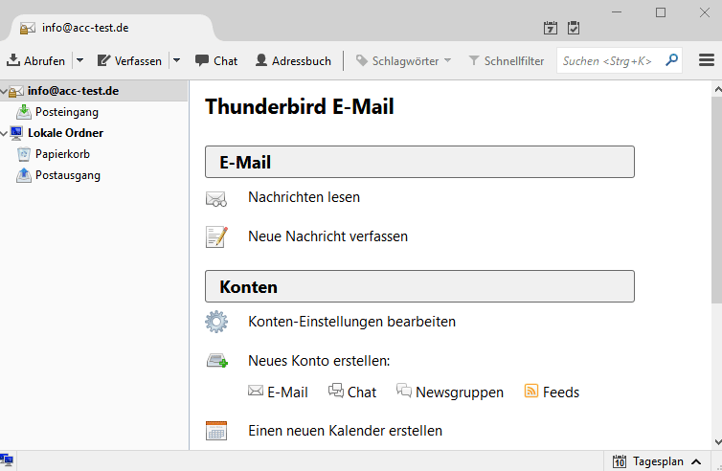Viewport: 722px width, 471px height.
Task: Click the Abrufen get messages button
Action: pos(36,60)
